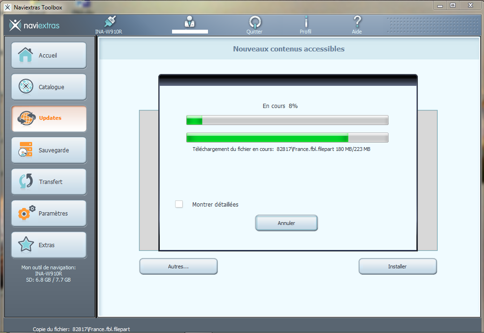Image resolution: width=484 pixels, height=333 pixels.
Task: Click the user account icon in top bar
Action: (190, 22)
